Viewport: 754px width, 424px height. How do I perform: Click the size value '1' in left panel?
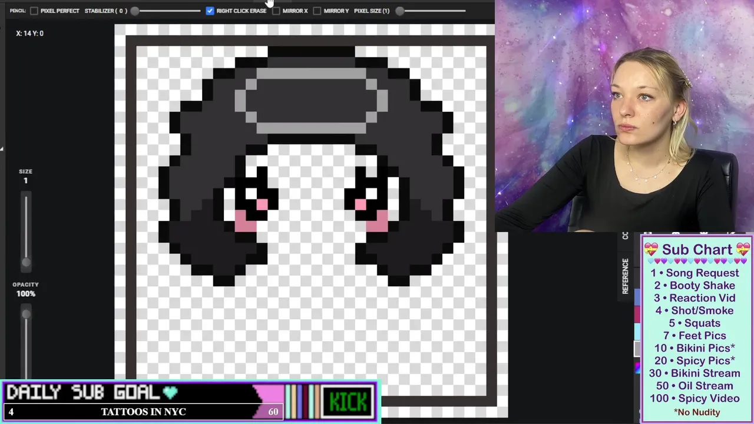tap(25, 180)
